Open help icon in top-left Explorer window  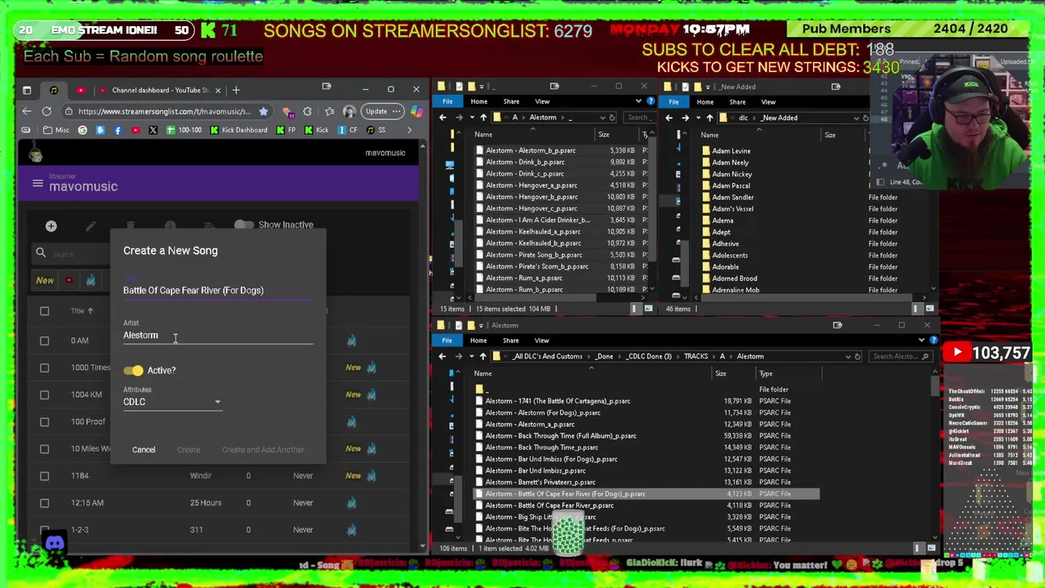[x=650, y=101]
